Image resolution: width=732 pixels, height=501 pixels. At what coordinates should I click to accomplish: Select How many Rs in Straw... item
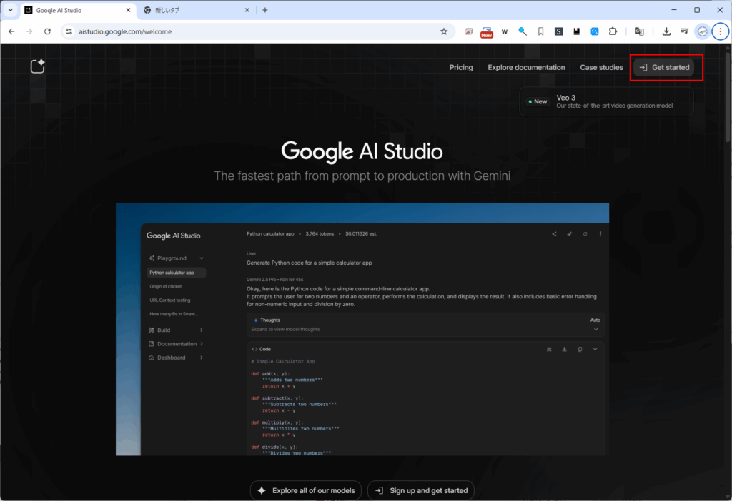174,314
